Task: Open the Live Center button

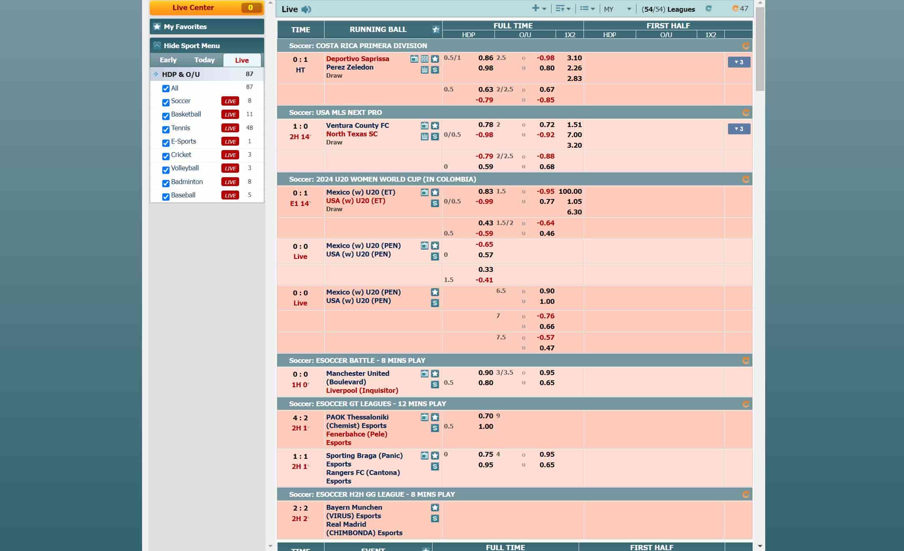Action: click(207, 8)
